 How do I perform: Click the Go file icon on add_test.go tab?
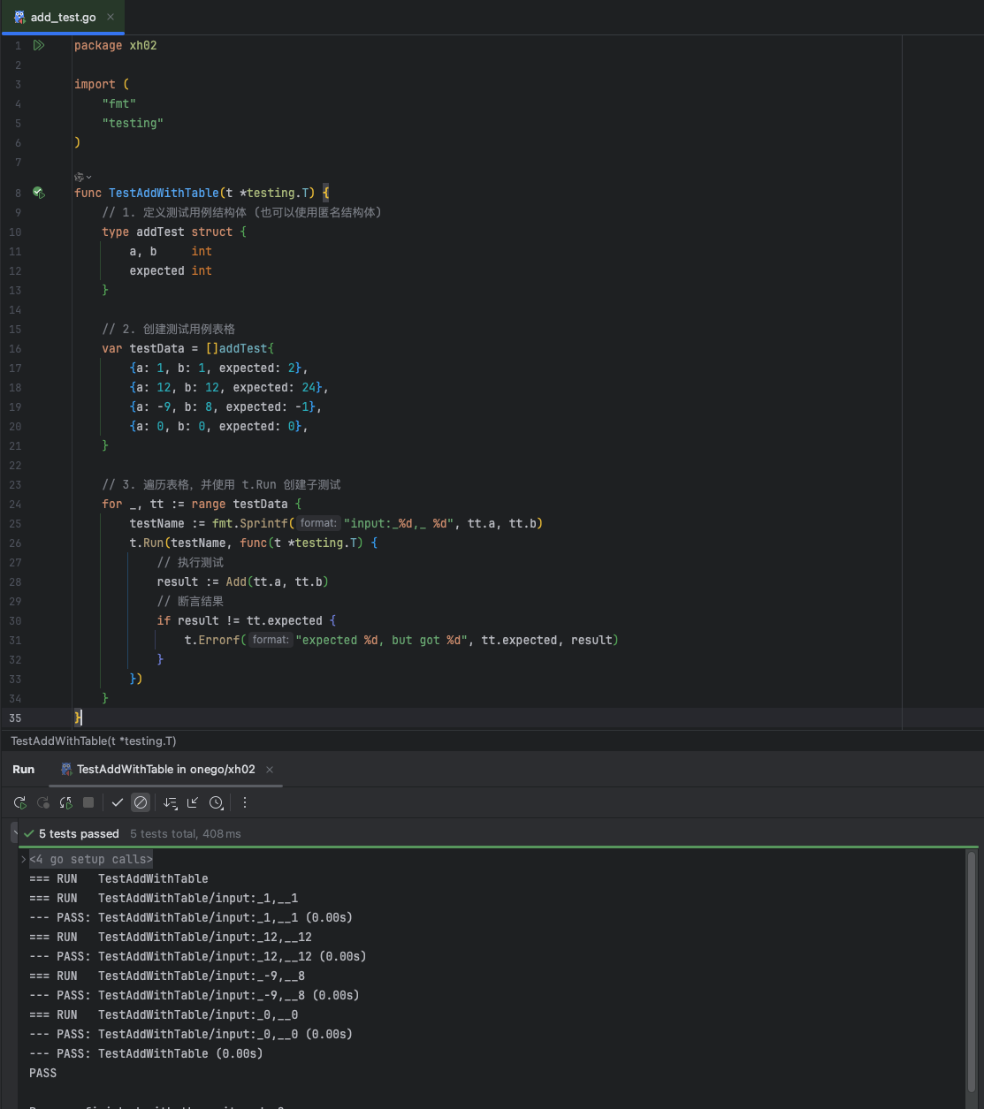tap(19, 17)
